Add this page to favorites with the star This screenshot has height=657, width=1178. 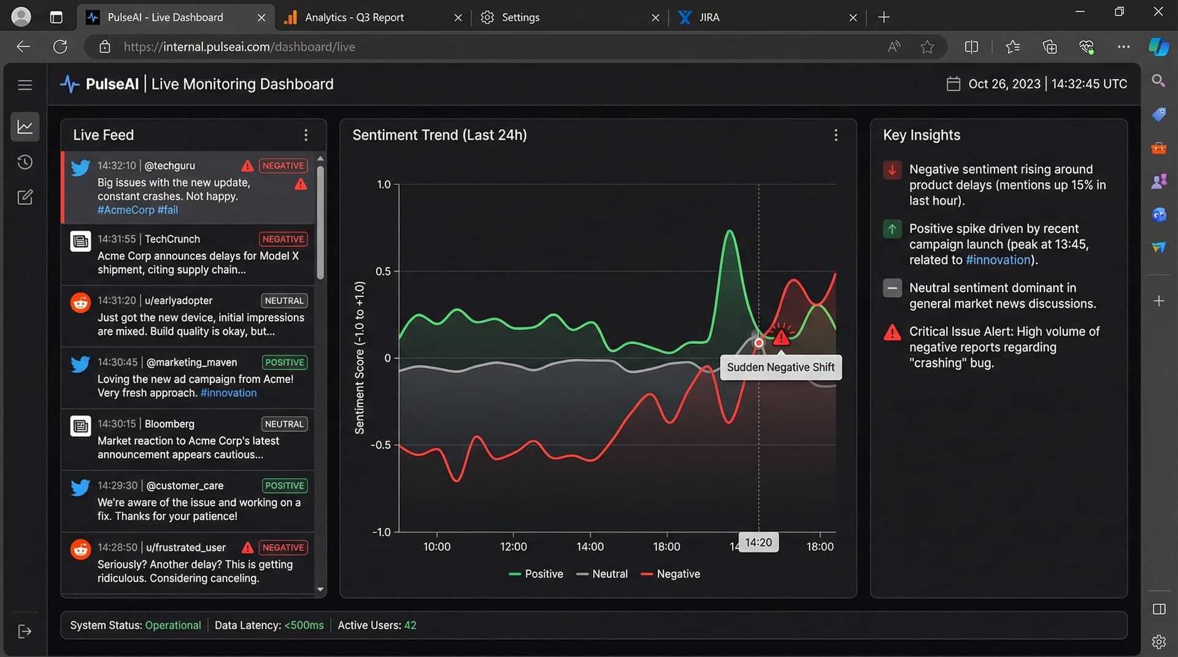(927, 47)
